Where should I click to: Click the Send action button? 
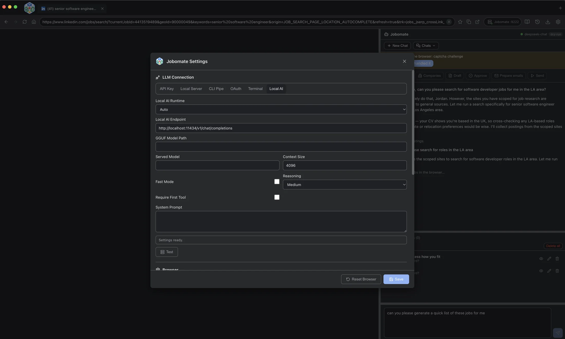[x=537, y=76]
